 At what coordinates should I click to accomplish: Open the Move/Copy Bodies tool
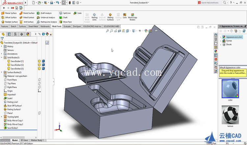tap(132, 17)
